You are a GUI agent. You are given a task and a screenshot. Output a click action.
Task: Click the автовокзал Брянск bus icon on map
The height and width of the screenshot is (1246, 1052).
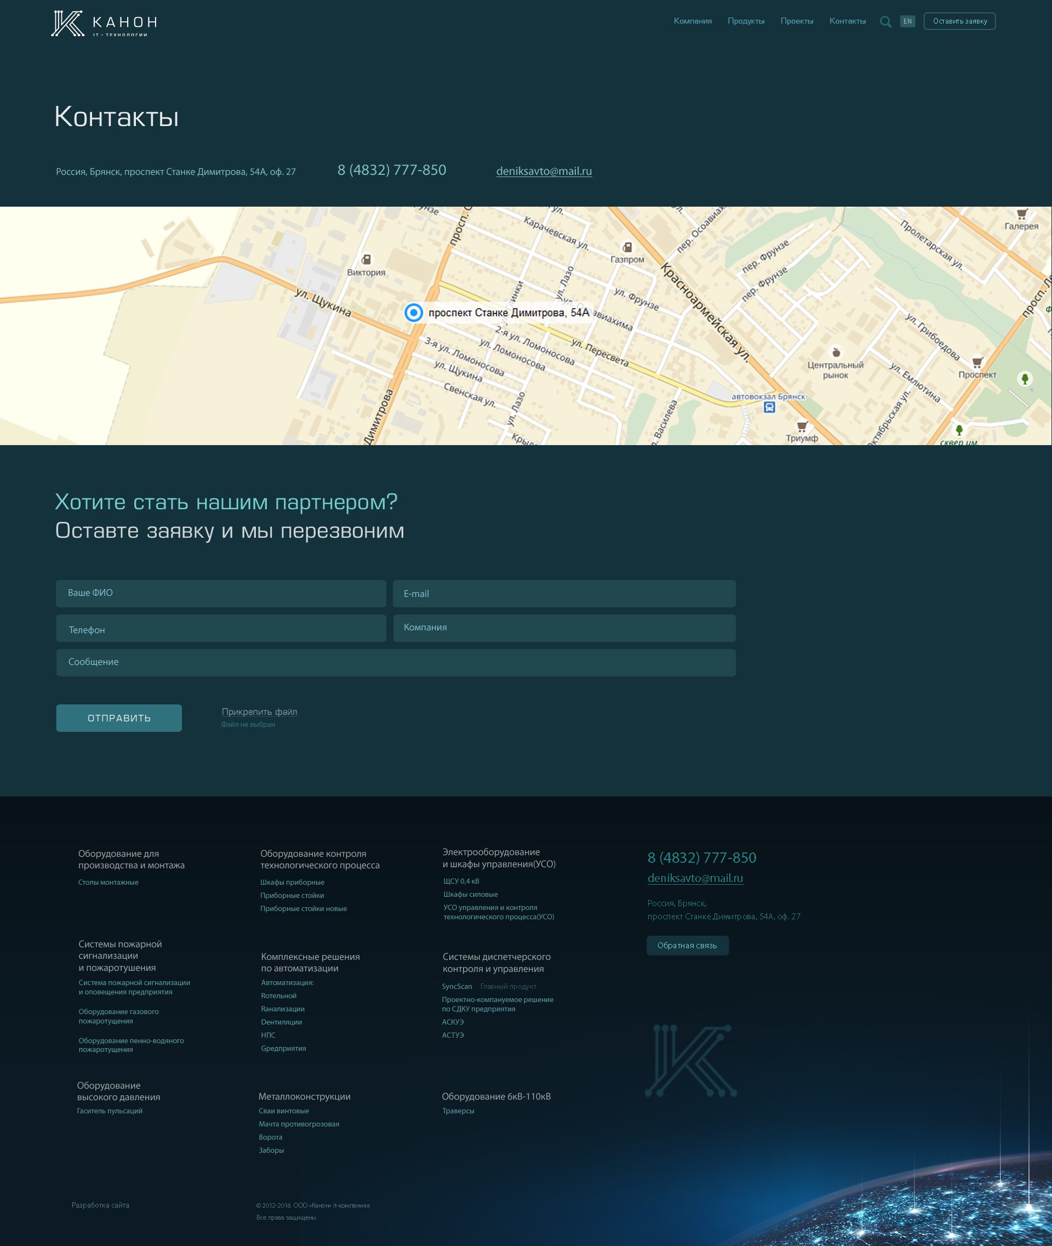pyautogui.click(x=769, y=408)
